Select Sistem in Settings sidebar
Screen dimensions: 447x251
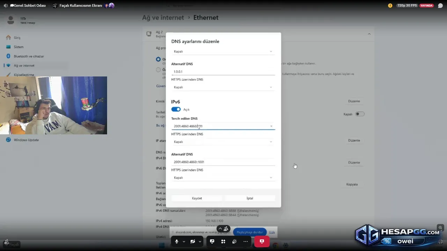coord(19,47)
